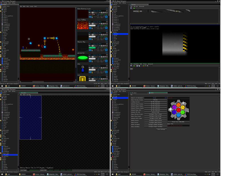
Task: Click save icon in tileset editor toolbar
Action: coord(131,8)
